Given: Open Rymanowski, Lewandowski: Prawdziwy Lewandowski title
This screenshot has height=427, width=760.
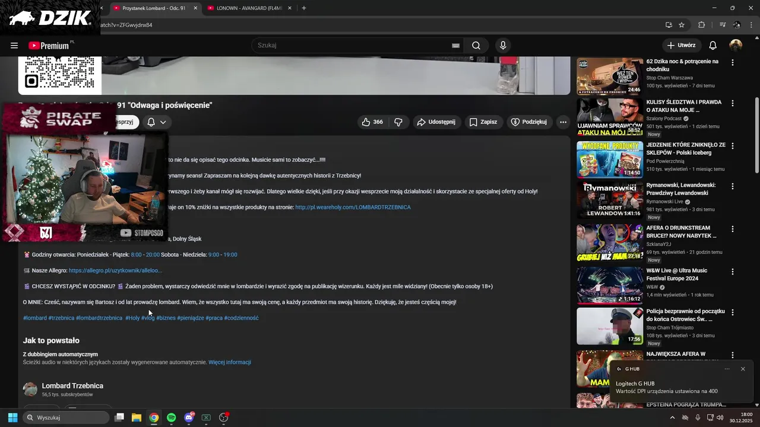Looking at the screenshot, I should point(680,189).
